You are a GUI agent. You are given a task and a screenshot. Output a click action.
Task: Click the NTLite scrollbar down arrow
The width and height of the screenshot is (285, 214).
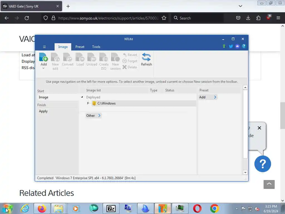[x=245, y=172]
